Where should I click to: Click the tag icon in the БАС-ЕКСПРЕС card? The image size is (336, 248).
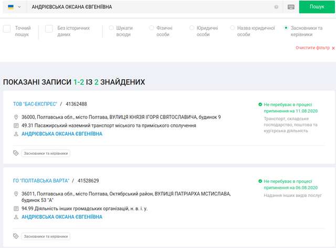16,154
